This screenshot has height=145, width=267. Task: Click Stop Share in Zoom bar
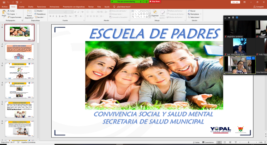[x=155, y=1]
